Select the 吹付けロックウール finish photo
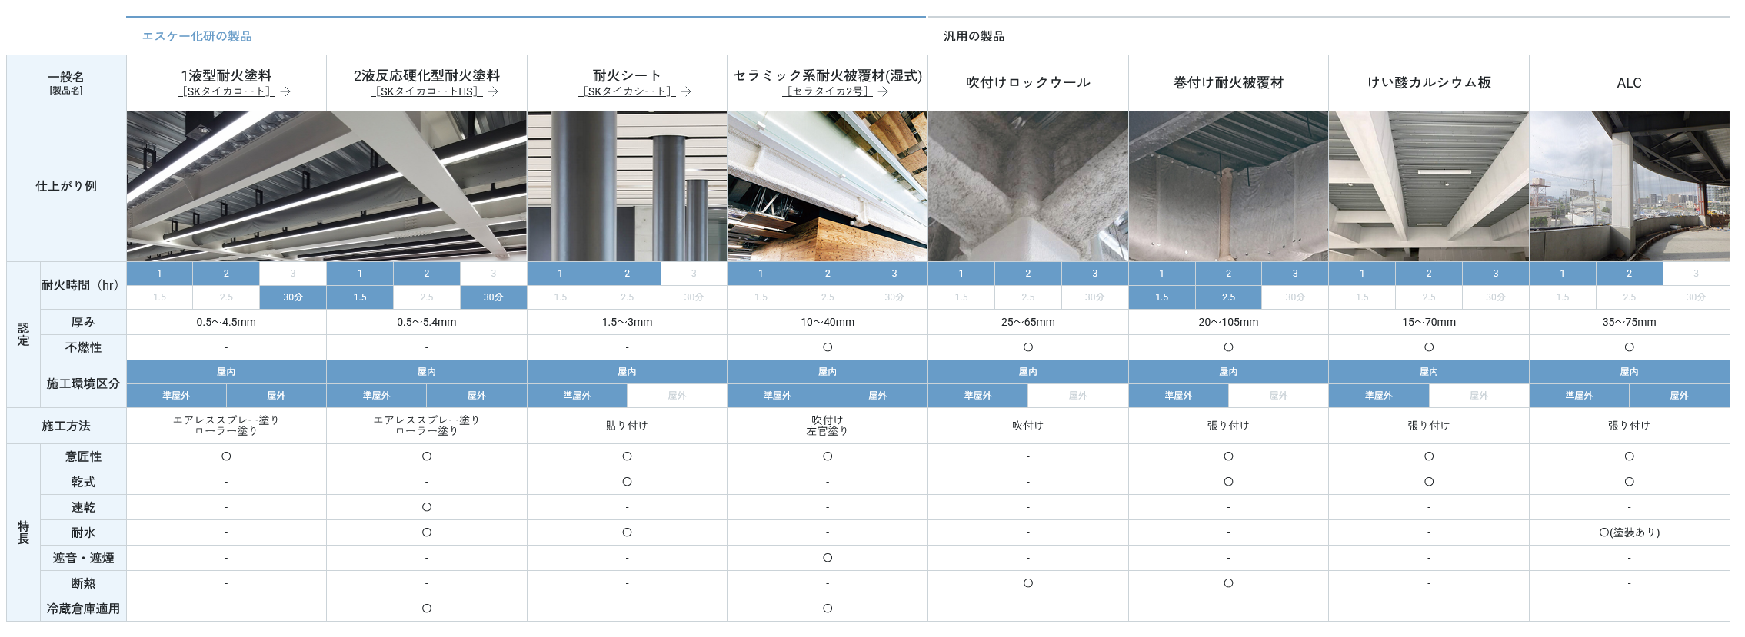This screenshot has width=1745, height=637. click(x=1027, y=186)
